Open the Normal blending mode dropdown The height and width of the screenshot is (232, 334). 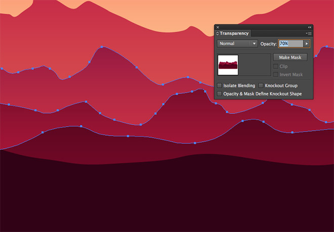[237, 43]
